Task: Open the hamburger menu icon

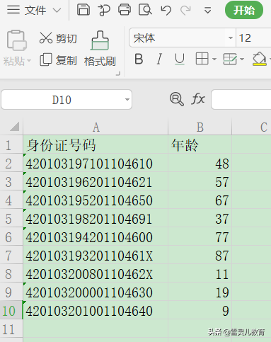Action: (x=13, y=10)
